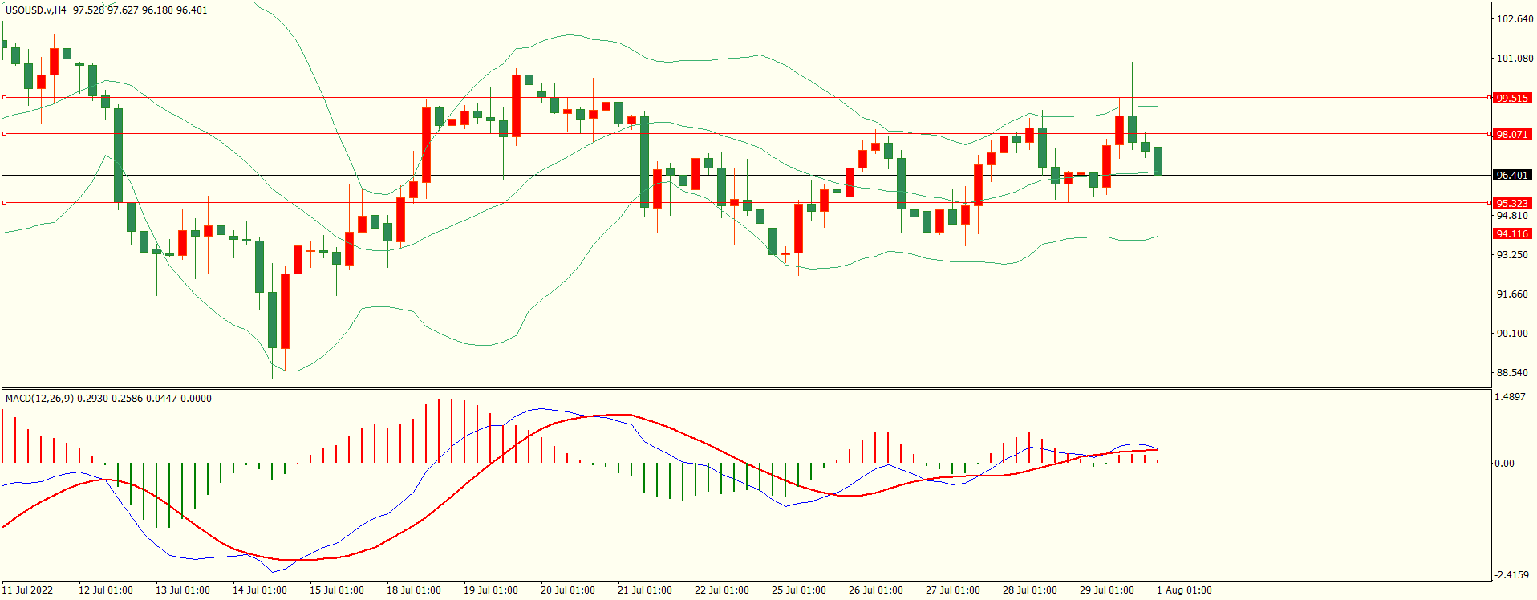Viewport: 1537px width, 600px height.
Task: Select the 1 Aug 01:00 time label
Action: point(1183,590)
